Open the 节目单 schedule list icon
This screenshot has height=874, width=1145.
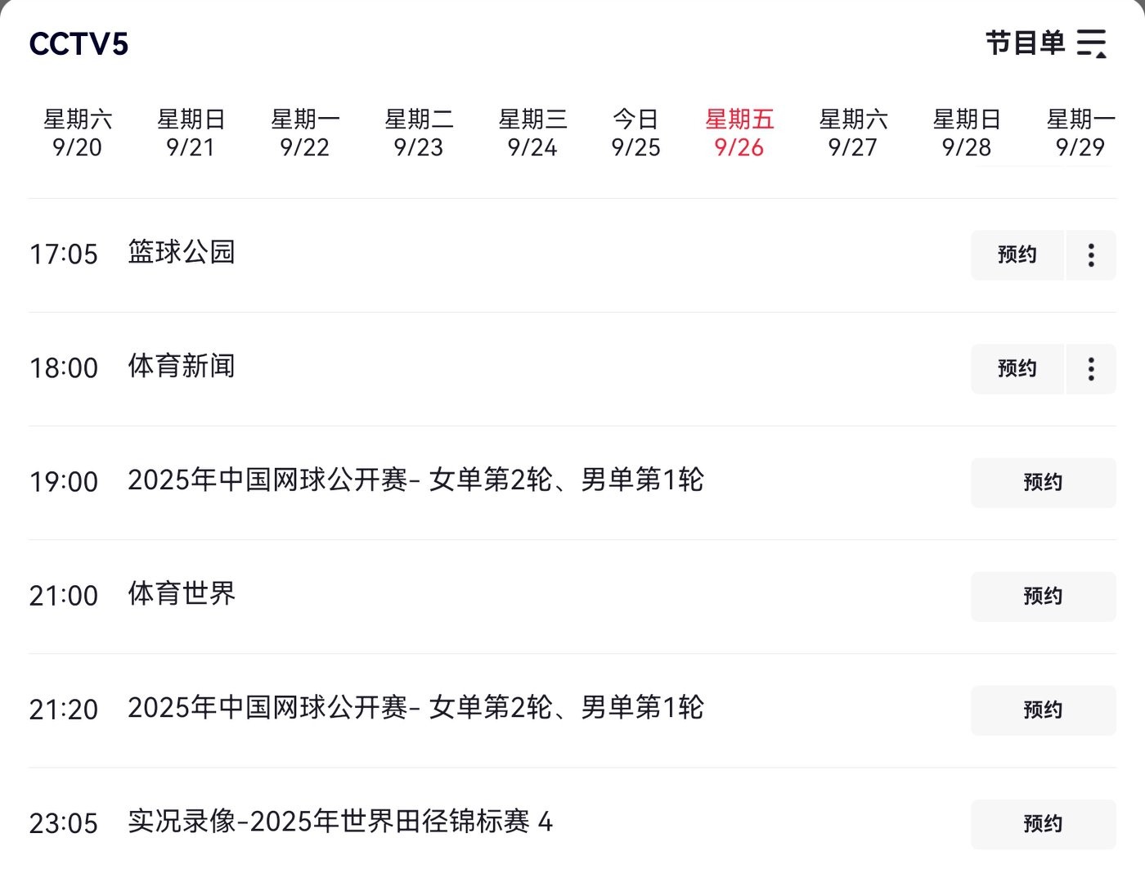pos(1091,43)
